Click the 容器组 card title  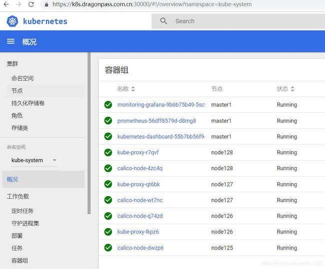[x=116, y=70]
